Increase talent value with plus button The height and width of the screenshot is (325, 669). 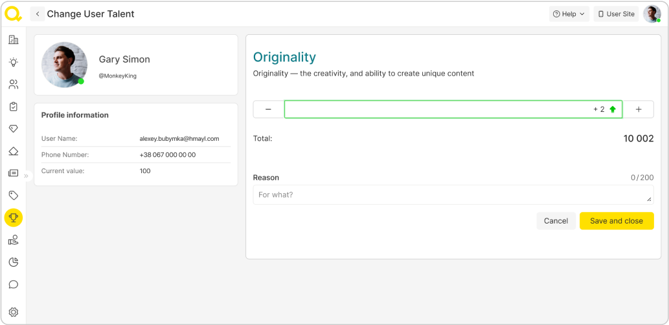click(x=638, y=110)
